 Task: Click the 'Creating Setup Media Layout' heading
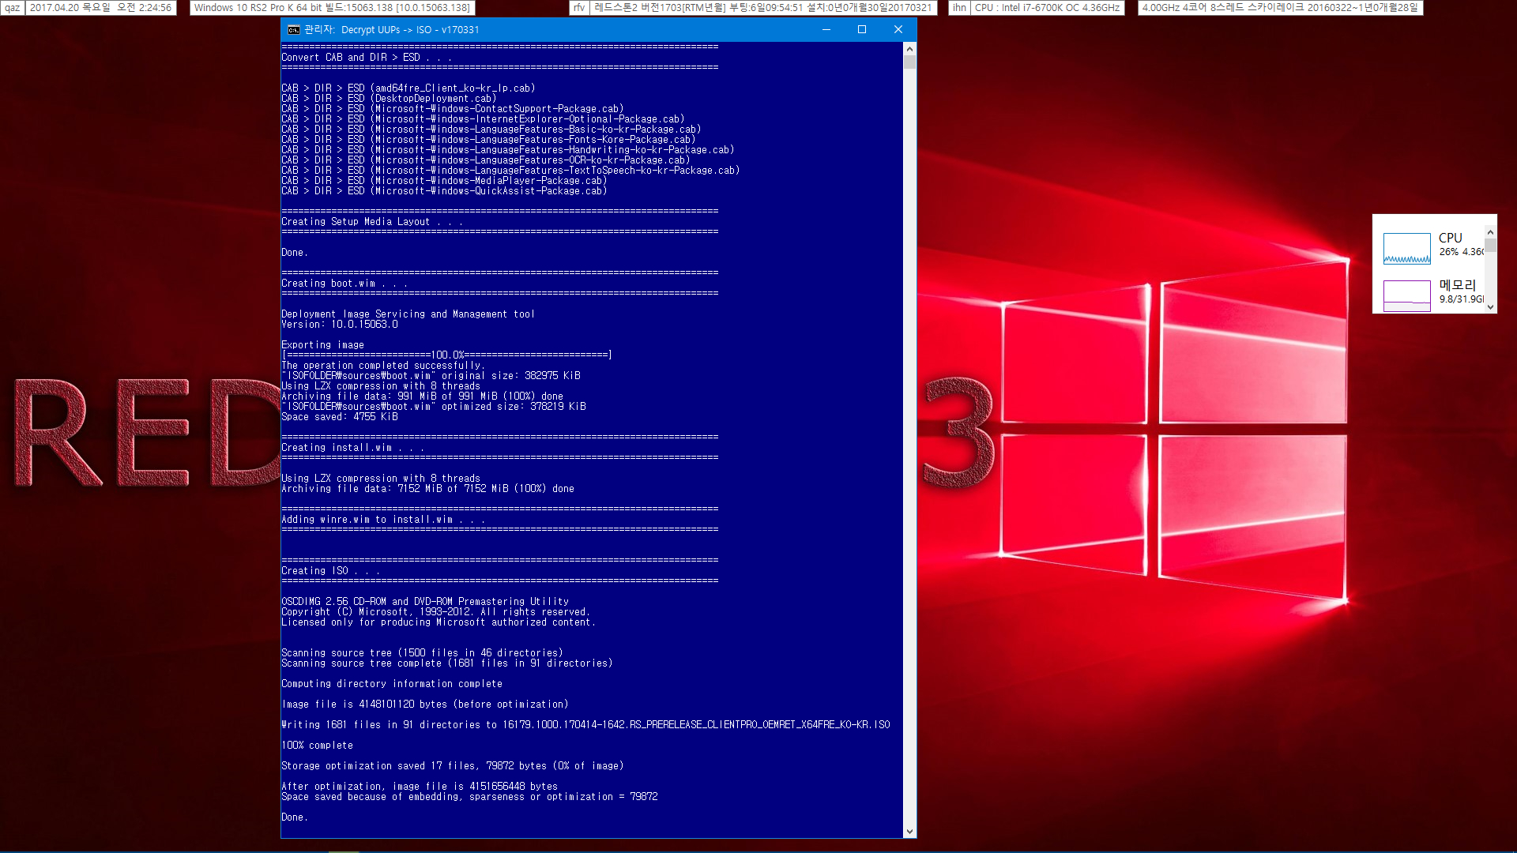(371, 222)
